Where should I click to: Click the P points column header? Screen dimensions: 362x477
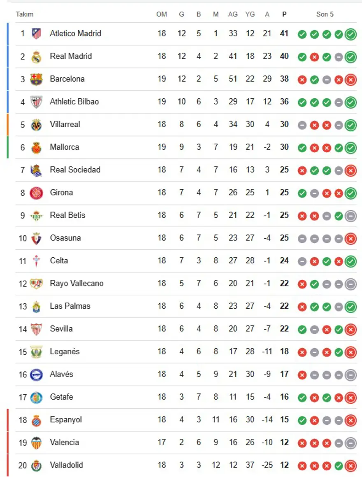[x=284, y=14]
